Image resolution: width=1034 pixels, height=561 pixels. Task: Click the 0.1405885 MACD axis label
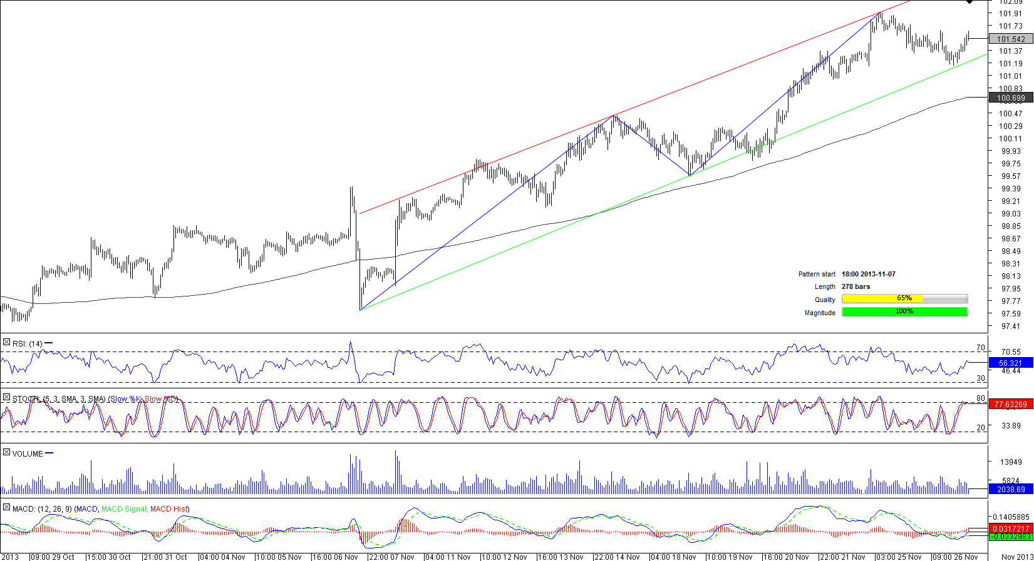[1011, 517]
